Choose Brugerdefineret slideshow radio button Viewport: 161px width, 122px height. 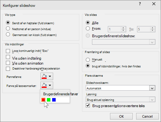click(88, 36)
